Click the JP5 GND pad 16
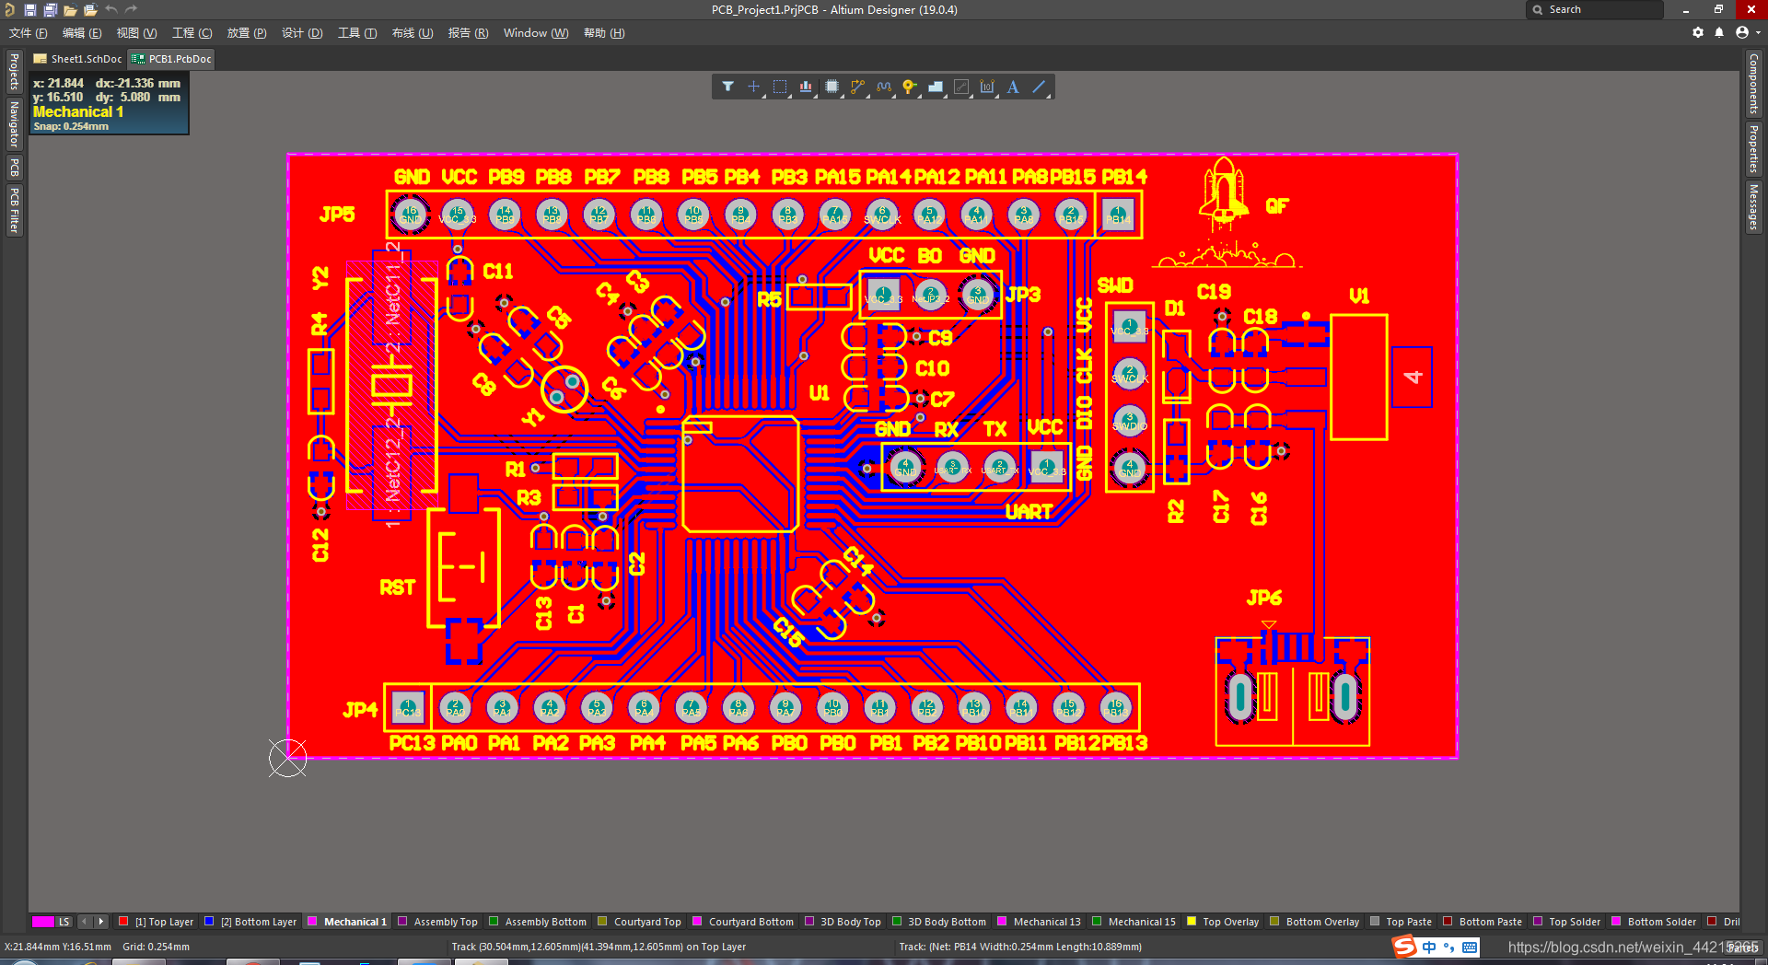Image resolution: width=1768 pixels, height=965 pixels. click(x=411, y=215)
